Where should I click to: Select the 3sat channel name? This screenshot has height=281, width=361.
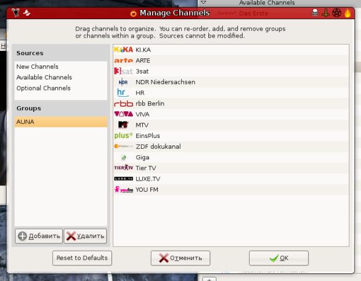pyautogui.click(x=142, y=71)
